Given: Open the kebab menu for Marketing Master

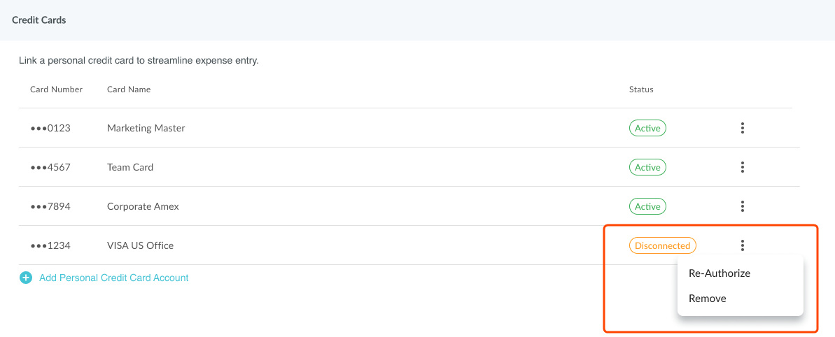Looking at the screenshot, I should (x=742, y=128).
